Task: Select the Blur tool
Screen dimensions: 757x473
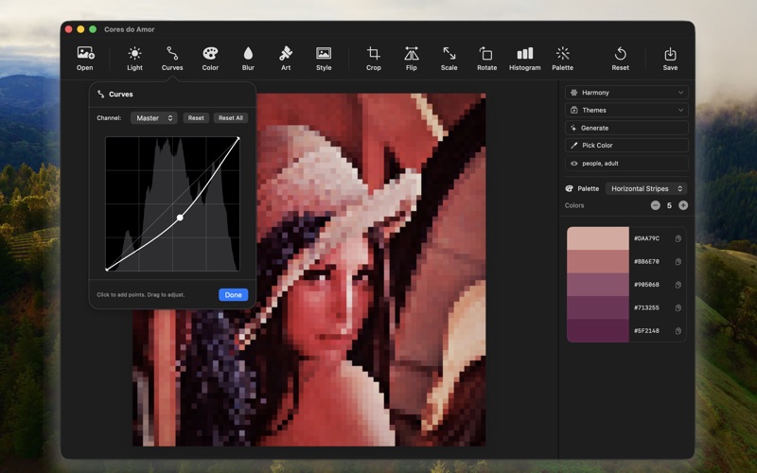Action: click(x=248, y=59)
